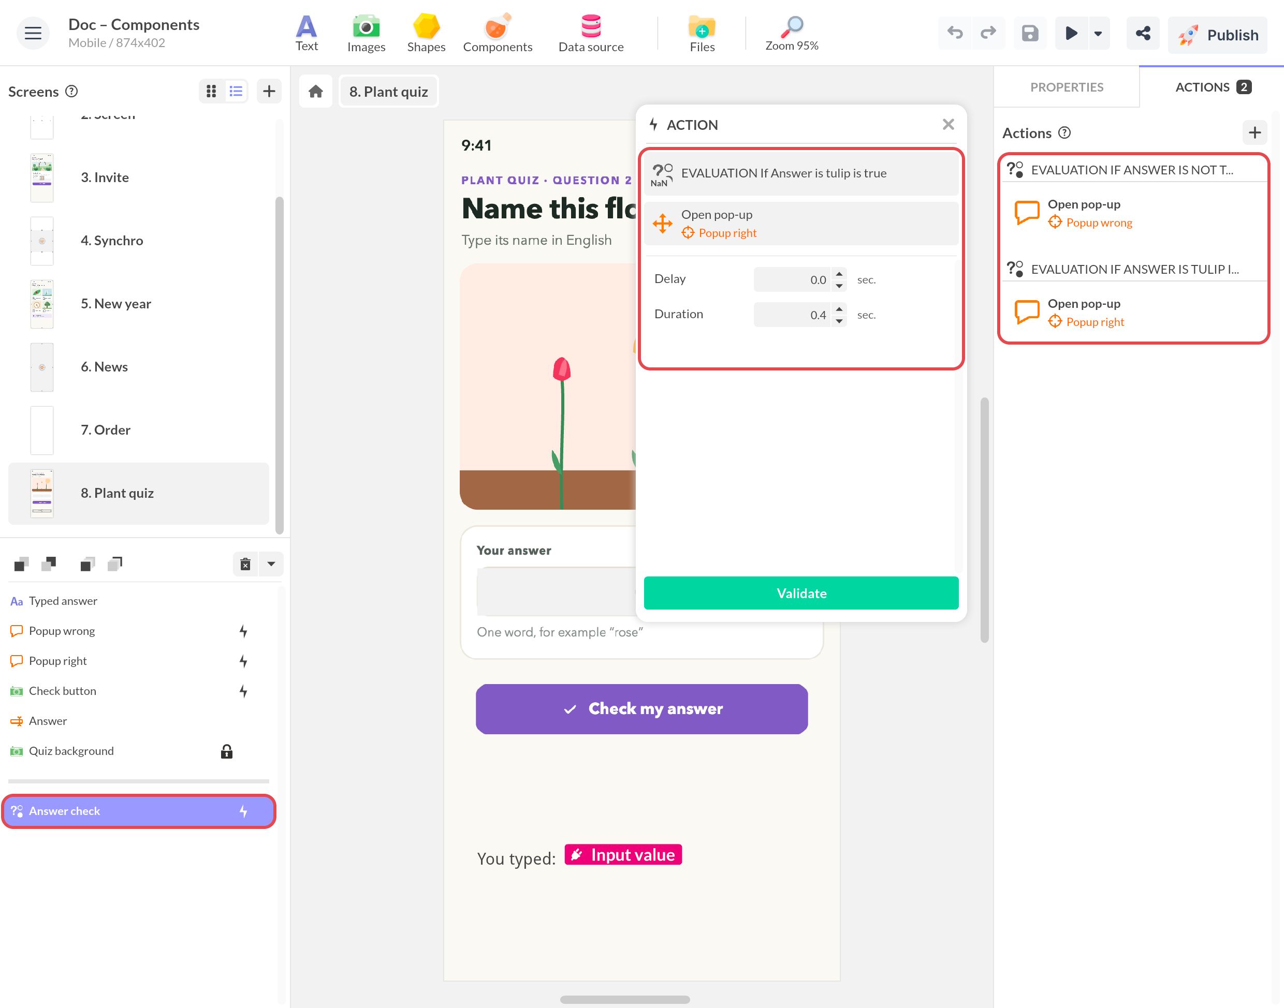1284x1008 pixels.
Task: Increase the Delay value
Action: [x=839, y=274]
